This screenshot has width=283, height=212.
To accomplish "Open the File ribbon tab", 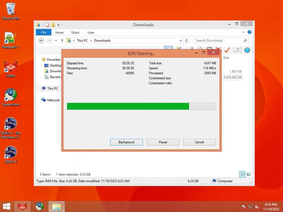I will tap(43, 32).
